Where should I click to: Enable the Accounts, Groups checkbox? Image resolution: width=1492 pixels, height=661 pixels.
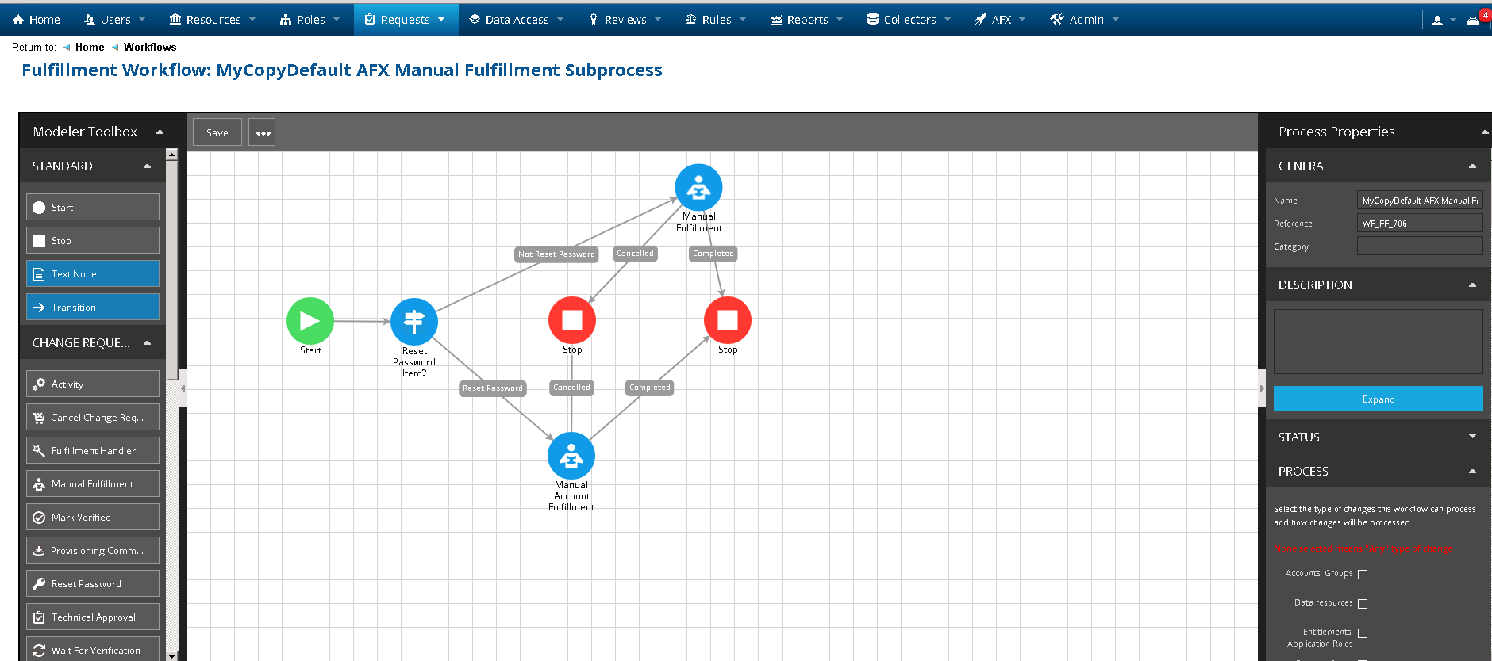(x=1363, y=575)
